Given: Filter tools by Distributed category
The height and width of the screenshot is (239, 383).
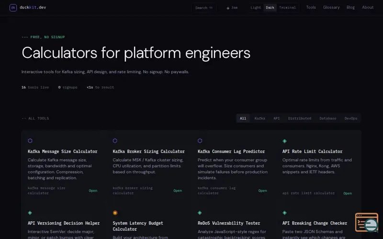Looking at the screenshot, I should pyautogui.click(x=300, y=118).
